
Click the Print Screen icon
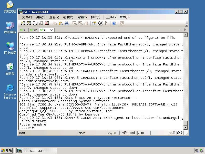coord(75,23)
